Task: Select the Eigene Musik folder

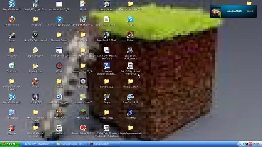Action: [36, 66]
